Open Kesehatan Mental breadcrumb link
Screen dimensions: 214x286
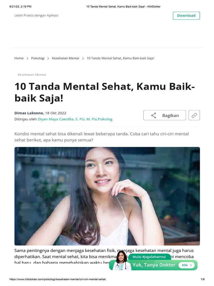pos(65,58)
